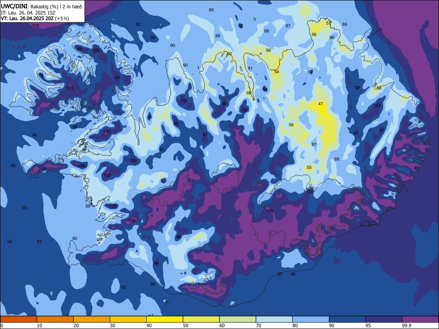Screen dimensions: 439x329
Task: Click the 54 humidity value on the map
Action: click(x=277, y=72)
